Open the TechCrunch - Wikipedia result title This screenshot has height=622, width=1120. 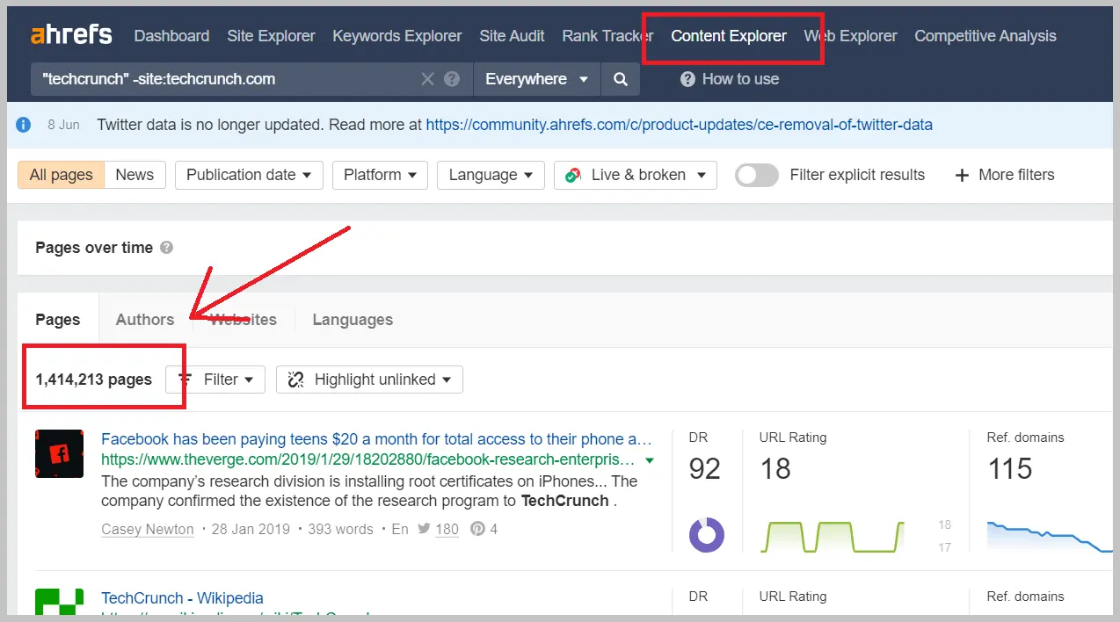point(182,598)
